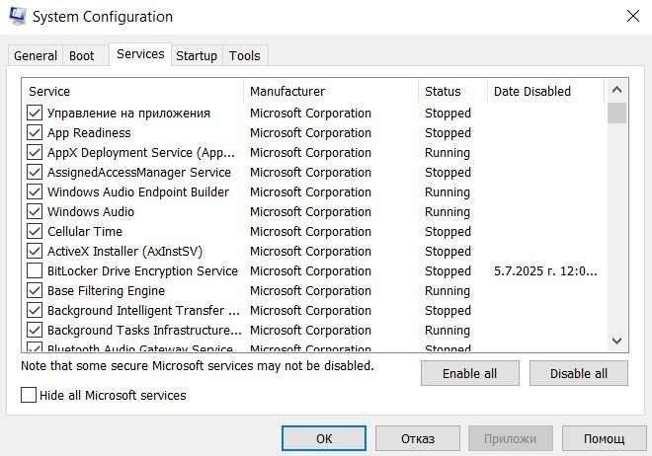Confirm with the OK button

(x=324, y=438)
